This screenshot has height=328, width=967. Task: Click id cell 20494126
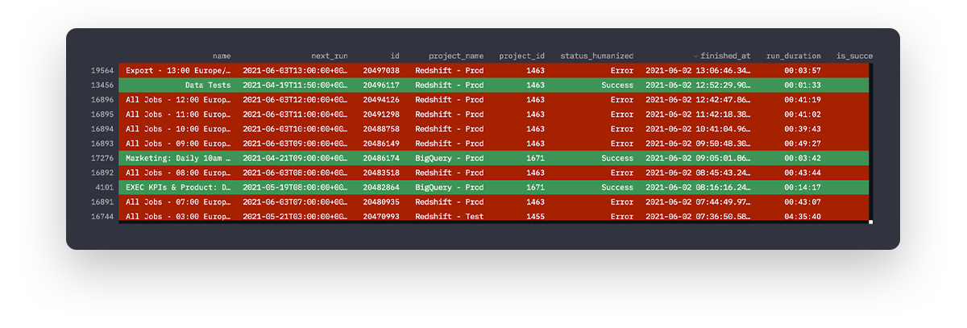pyautogui.click(x=381, y=100)
